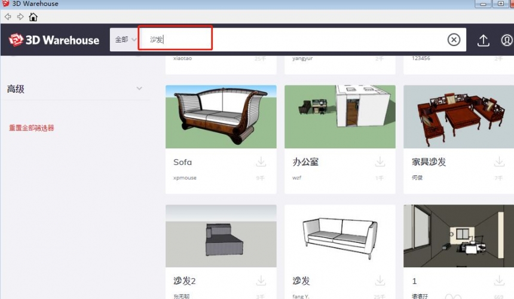Open author xpmouse profile
Image resolution: width=514 pixels, height=299 pixels.
tap(185, 178)
